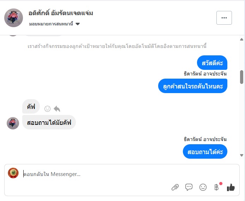Viewport: 245px width, 201px height.
Task: Select the สวัสดีค่ะ message bubble
Action: click(x=212, y=63)
